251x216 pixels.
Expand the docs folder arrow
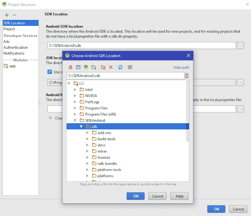point(87,145)
